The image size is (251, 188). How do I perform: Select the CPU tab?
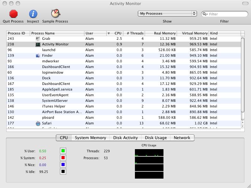64,138
